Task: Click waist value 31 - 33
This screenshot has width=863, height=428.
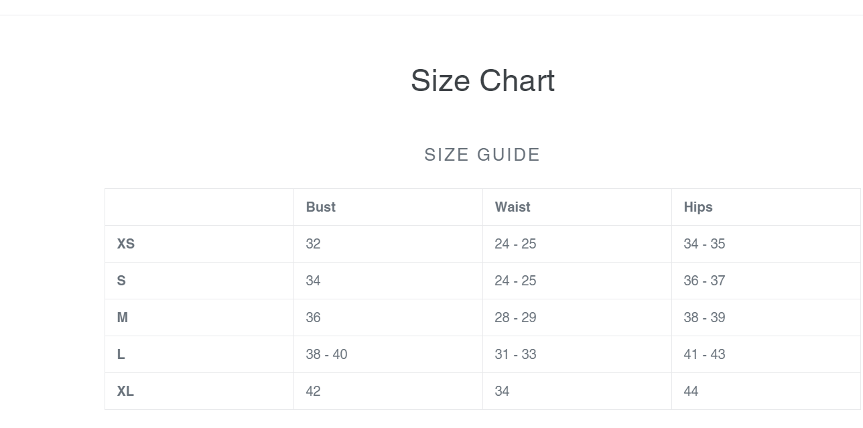Action: 515,354
